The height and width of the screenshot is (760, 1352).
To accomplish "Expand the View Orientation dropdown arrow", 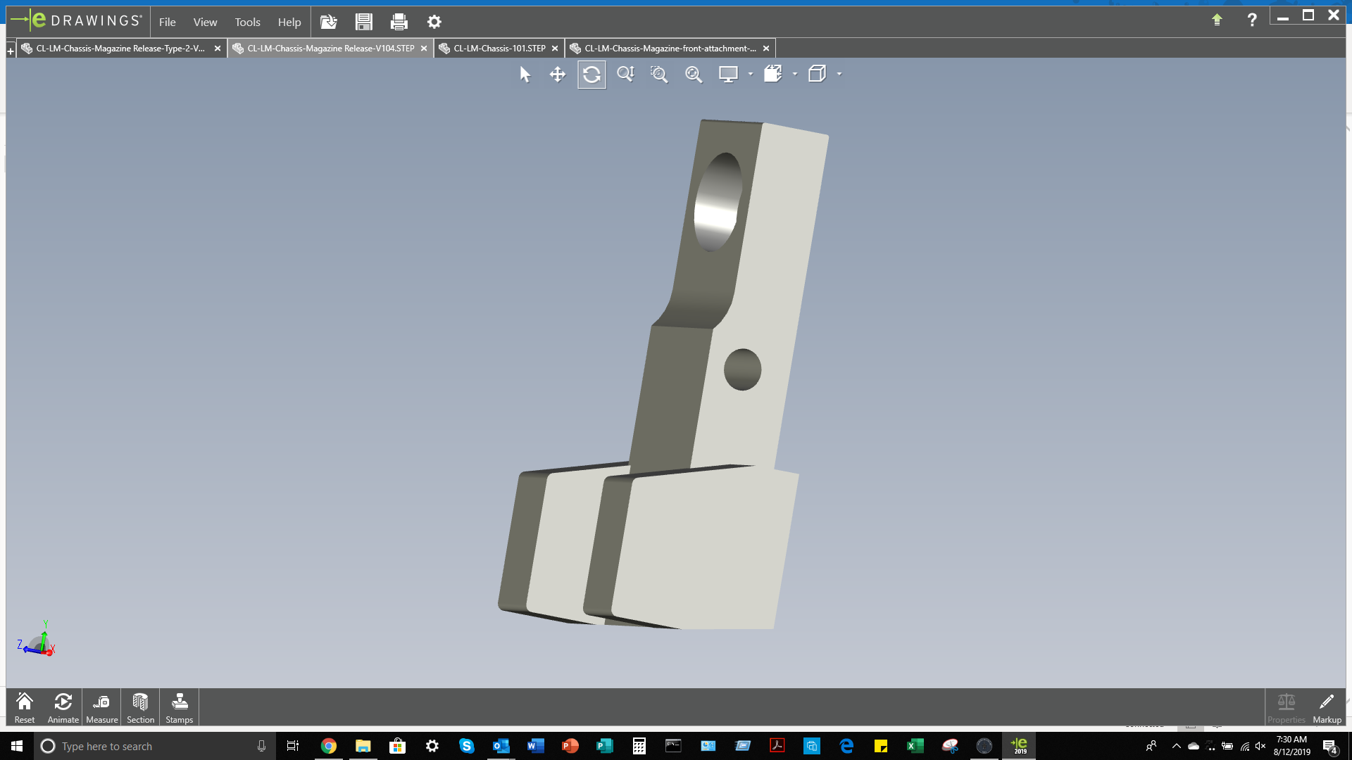I will pyautogui.click(x=795, y=74).
